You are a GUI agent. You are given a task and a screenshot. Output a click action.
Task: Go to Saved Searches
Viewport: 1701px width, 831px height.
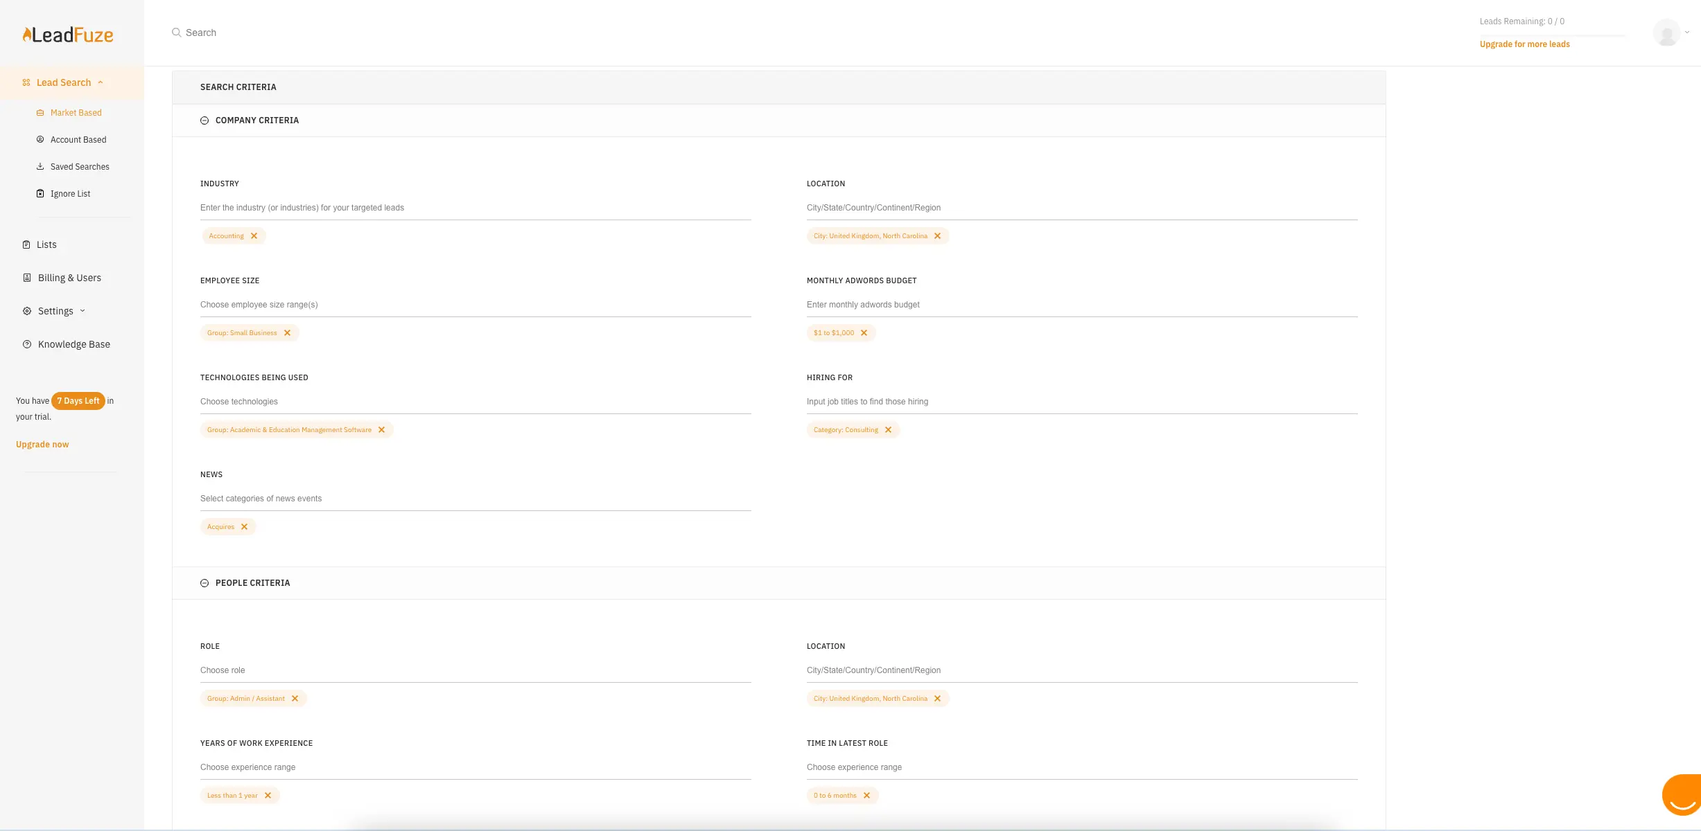pos(79,167)
